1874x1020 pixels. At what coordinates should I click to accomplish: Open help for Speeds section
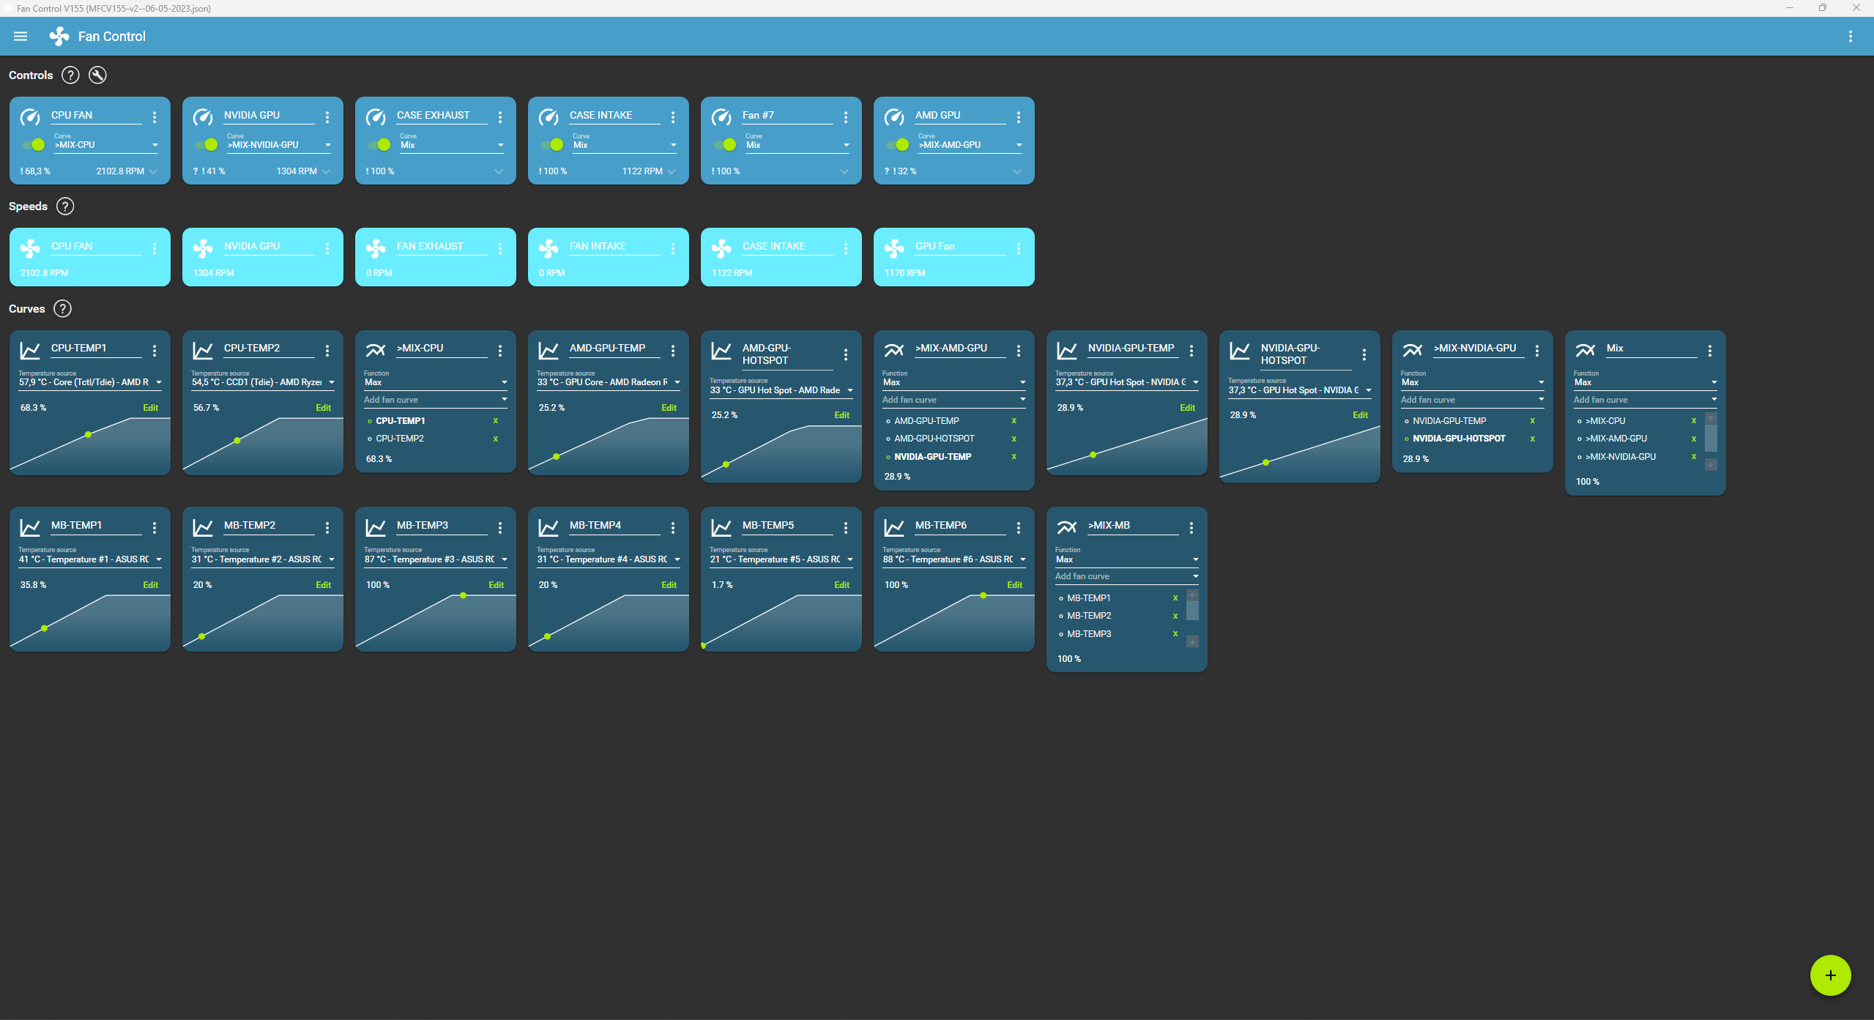coord(65,206)
